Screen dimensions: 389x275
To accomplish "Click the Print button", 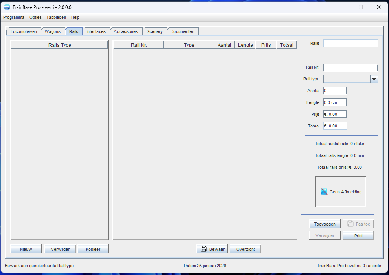I will tap(358, 236).
